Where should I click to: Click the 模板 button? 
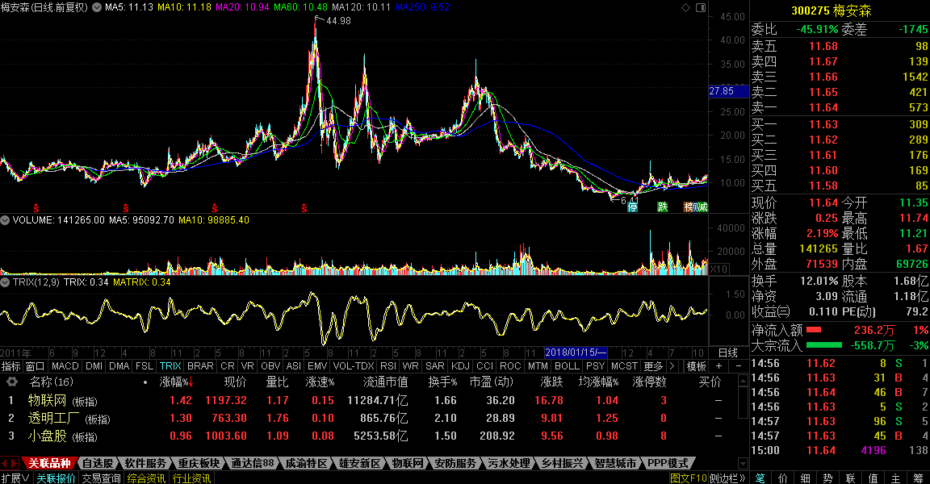click(x=696, y=366)
